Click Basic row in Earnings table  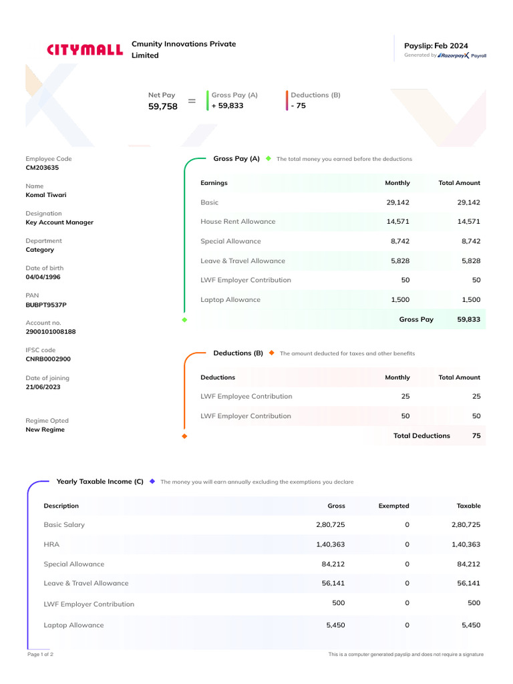[x=340, y=202]
